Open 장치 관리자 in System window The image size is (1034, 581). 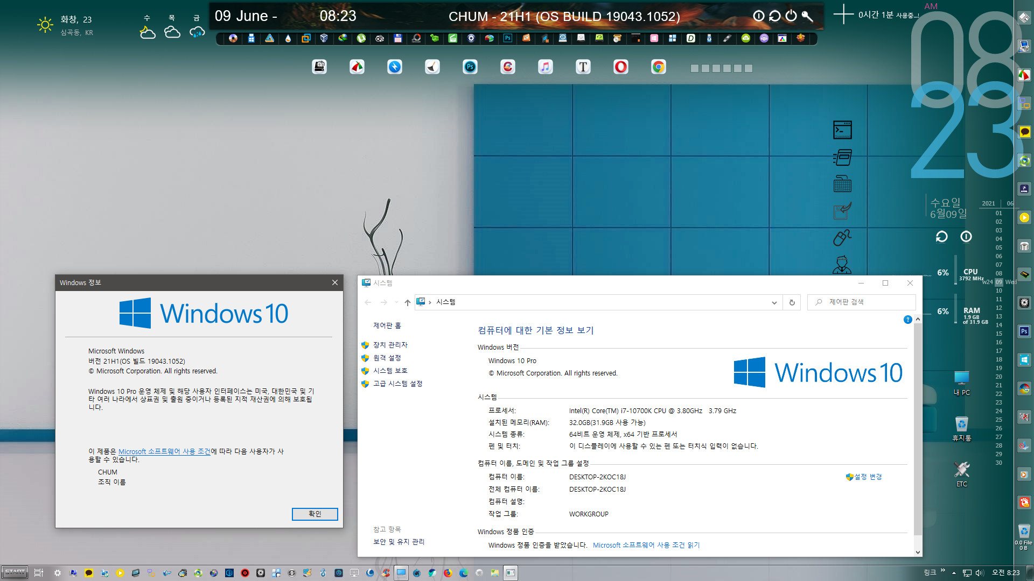[390, 345]
